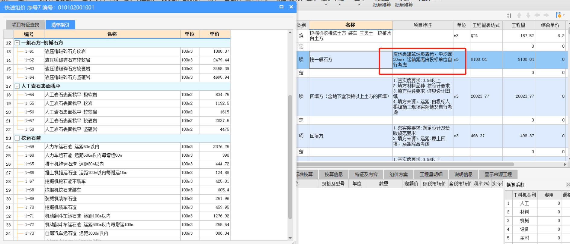Open the 换算信息 tab

click(334, 174)
